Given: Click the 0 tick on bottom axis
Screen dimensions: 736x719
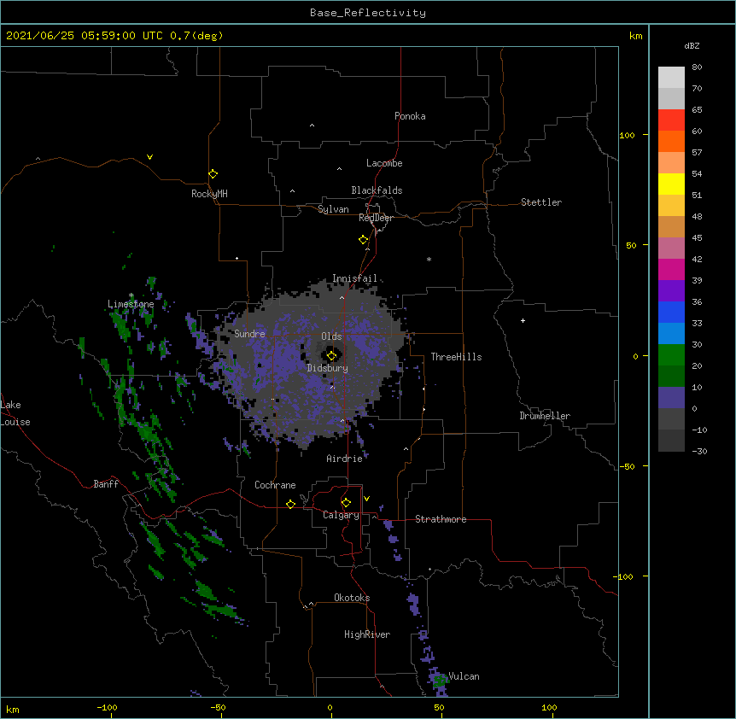Looking at the screenshot, I should click(330, 707).
